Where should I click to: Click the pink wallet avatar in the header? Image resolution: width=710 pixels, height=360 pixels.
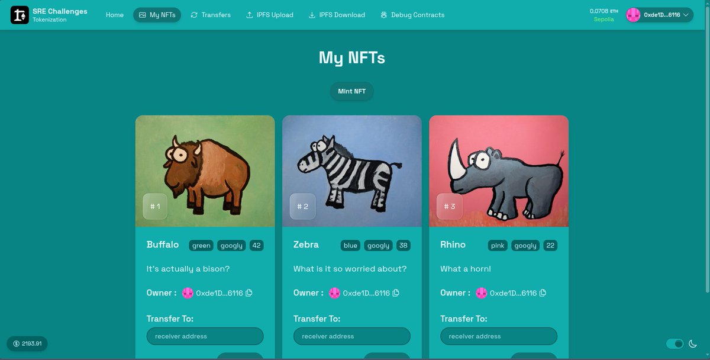[x=632, y=14]
